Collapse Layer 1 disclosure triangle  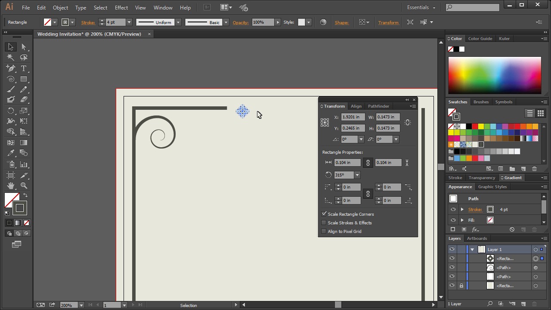[472, 249]
